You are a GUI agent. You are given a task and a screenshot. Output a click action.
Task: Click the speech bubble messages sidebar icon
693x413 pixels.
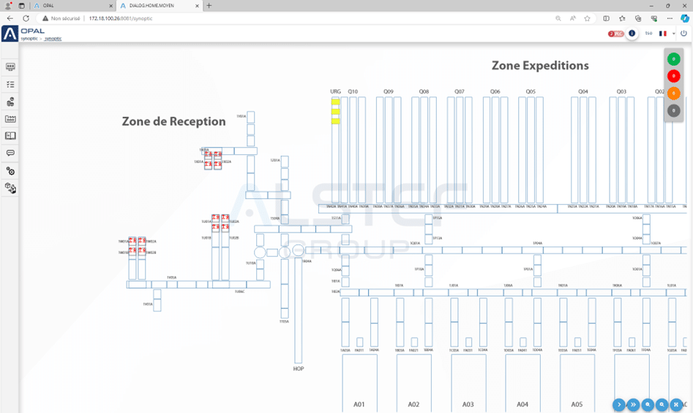click(x=10, y=154)
